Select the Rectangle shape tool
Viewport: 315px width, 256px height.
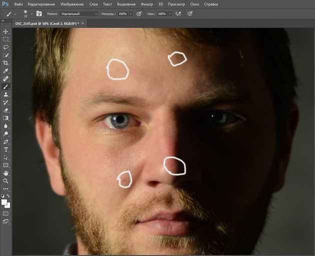coord(5,165)
